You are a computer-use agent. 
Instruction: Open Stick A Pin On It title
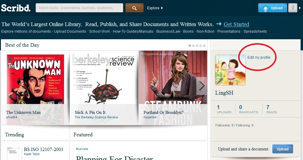pos(90,112)
